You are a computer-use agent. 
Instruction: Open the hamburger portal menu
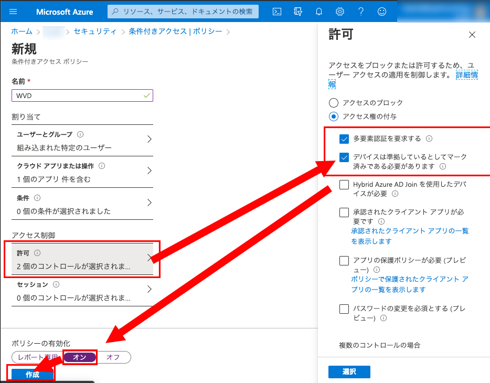point(13,12)
